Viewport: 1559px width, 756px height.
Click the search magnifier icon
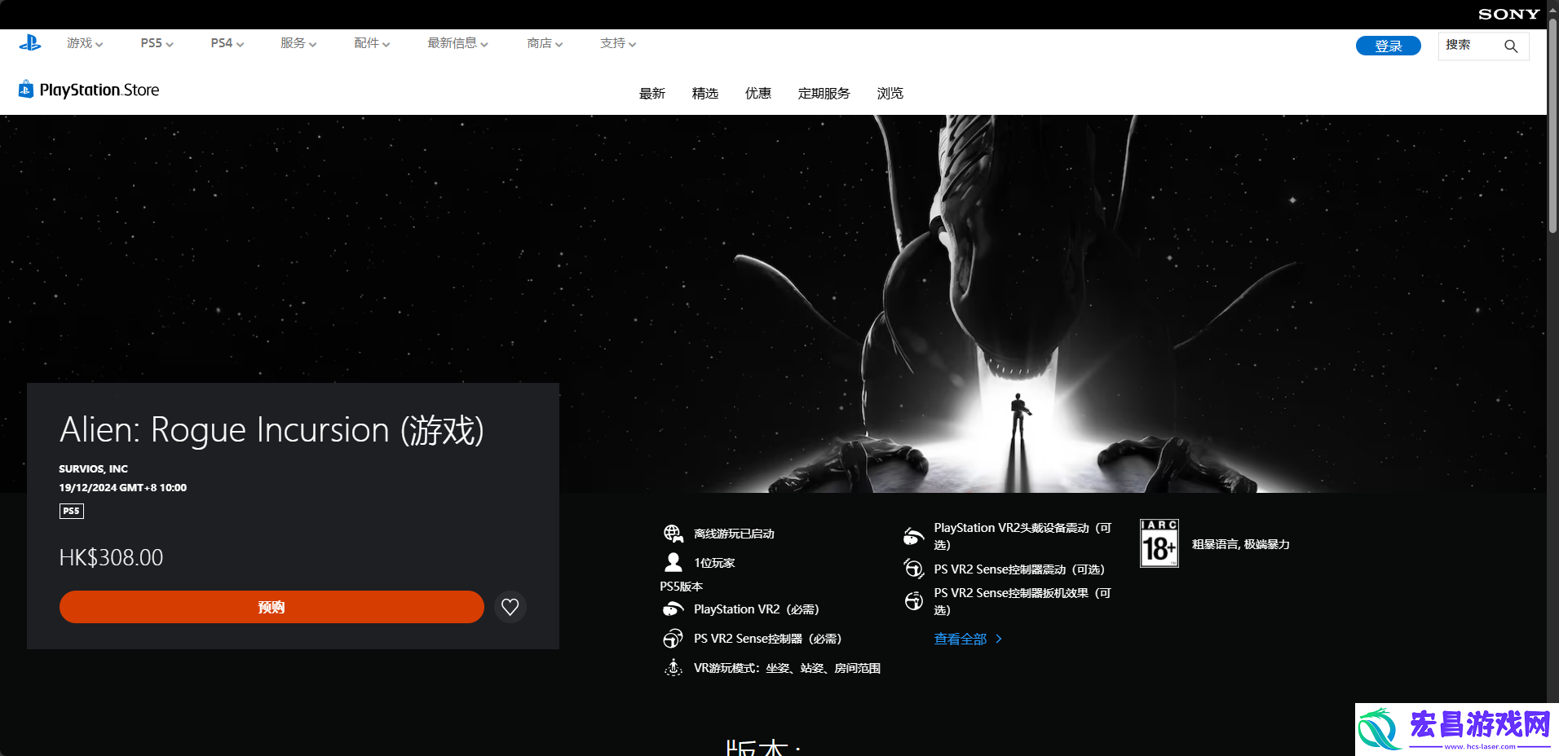pos(1511,46)
